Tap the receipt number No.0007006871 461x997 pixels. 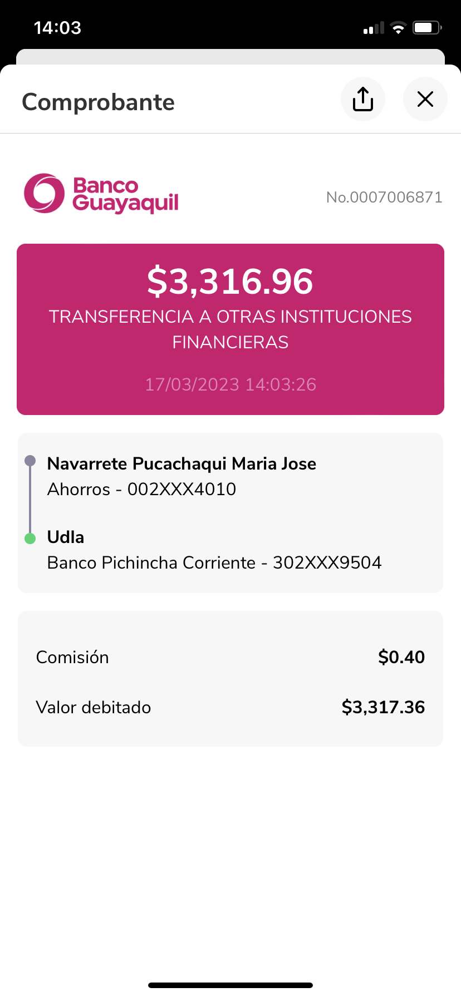pyautogui.click(x=384, y=198)
